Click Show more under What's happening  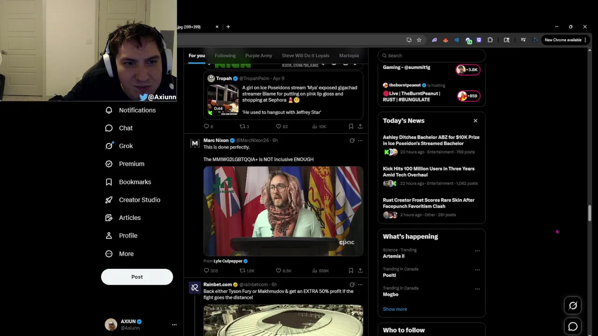[x=395, y=309]
